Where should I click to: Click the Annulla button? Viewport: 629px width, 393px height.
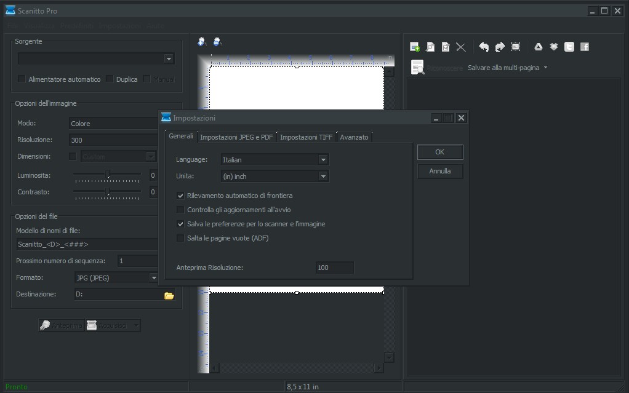pyautogui.click(x=440, y=171)
